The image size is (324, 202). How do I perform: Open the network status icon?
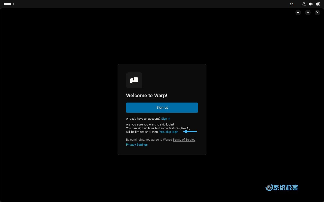[303, 4]
